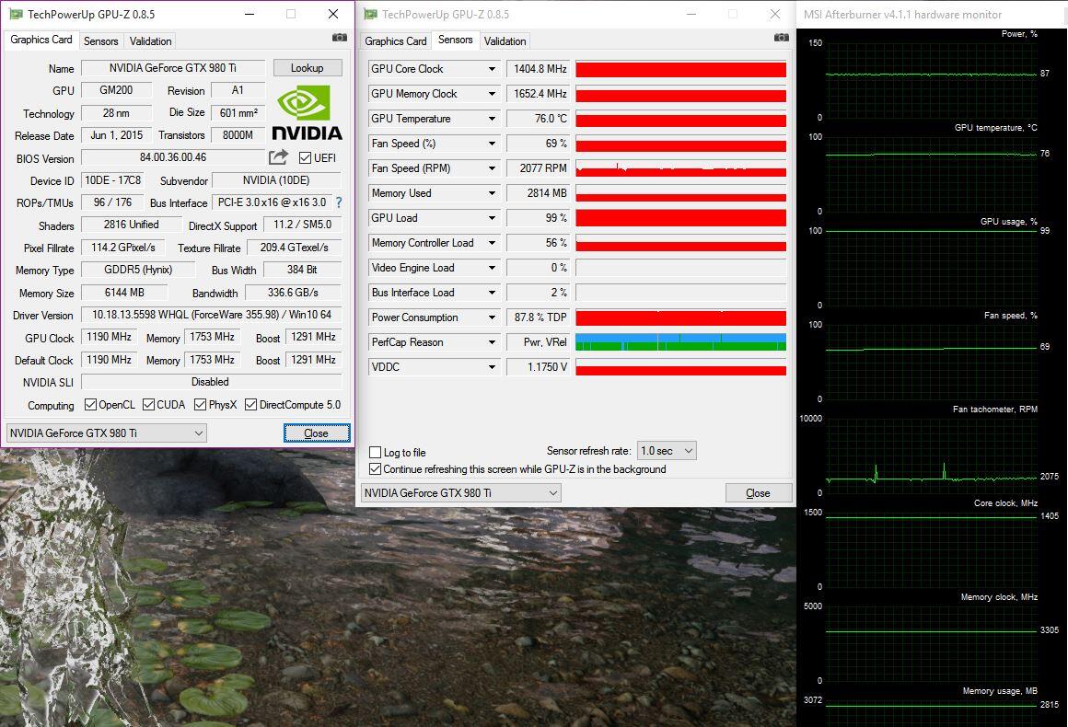Open the Bus Interface Load dropdown
The width and height of the screenshot is (1068, 727).
click(492, 293)
